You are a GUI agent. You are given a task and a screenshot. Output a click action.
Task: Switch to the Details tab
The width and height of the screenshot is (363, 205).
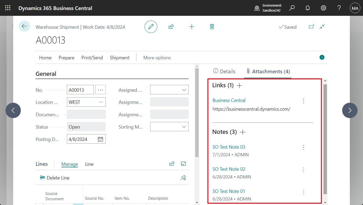pyautogui.click(x=224, y=71)
